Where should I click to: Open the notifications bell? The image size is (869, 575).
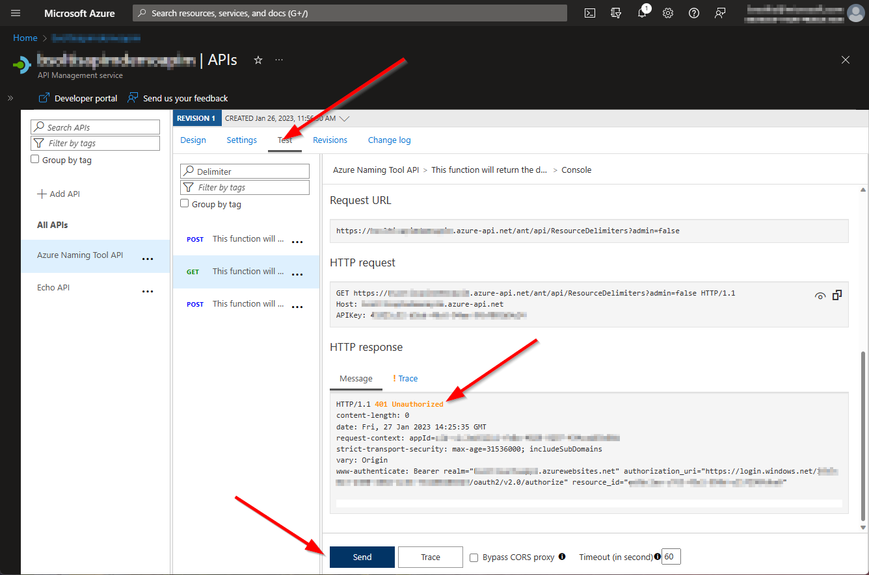tap(642, 13)
